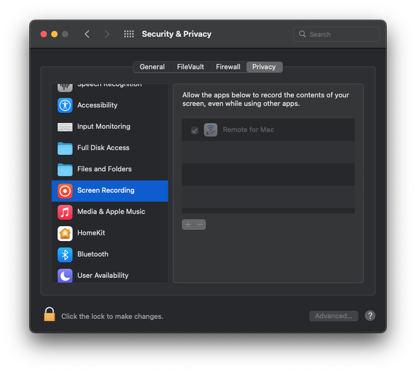The image size is (416, 372).
Task: Click the lock to make changes
Action: 50,315
